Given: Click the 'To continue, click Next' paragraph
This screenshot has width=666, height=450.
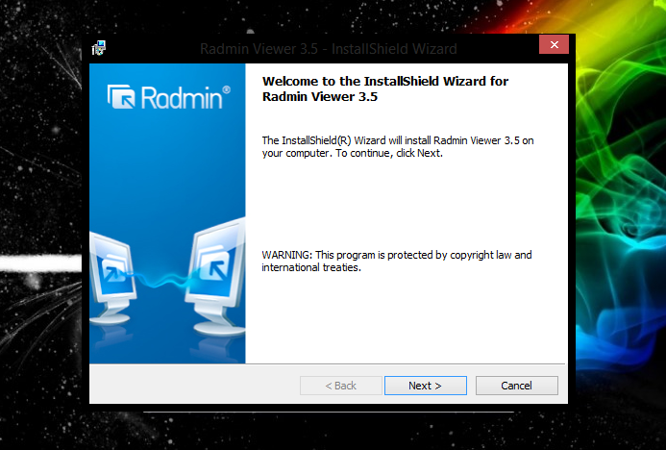Looking at the screenshot, I should tap(398, 146).
